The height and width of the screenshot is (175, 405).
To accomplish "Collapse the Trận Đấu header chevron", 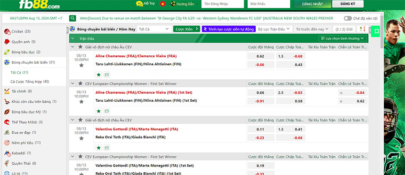I will 73,38.
